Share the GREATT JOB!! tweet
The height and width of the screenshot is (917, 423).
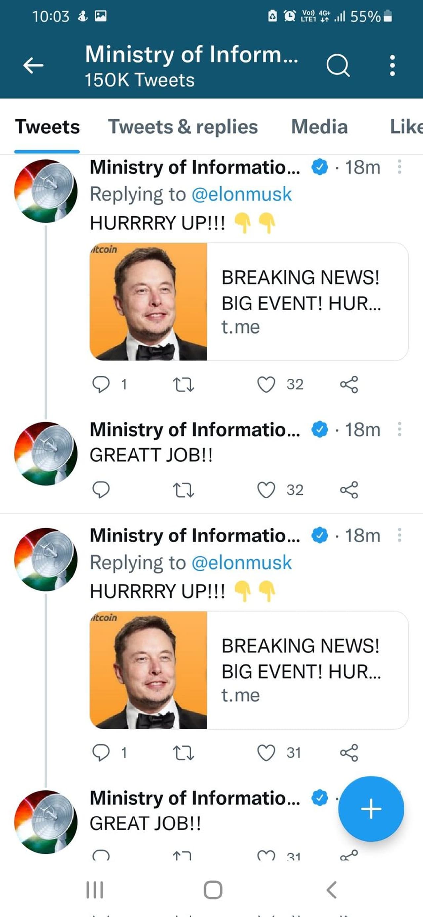point(349,490)
